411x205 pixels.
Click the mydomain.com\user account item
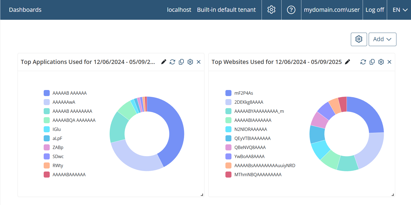coord(332,10)
